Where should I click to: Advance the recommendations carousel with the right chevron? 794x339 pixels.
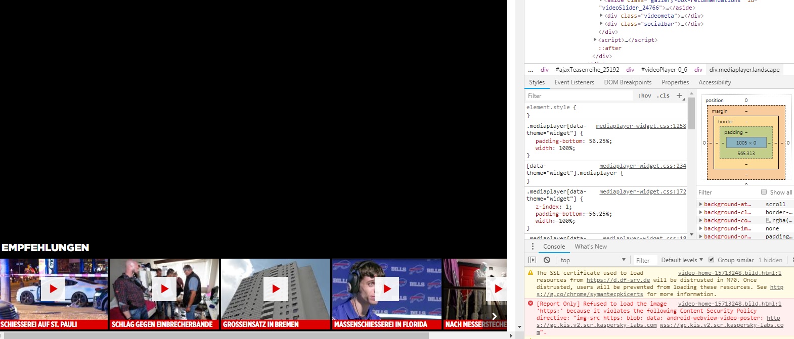(x=494, y=316)
